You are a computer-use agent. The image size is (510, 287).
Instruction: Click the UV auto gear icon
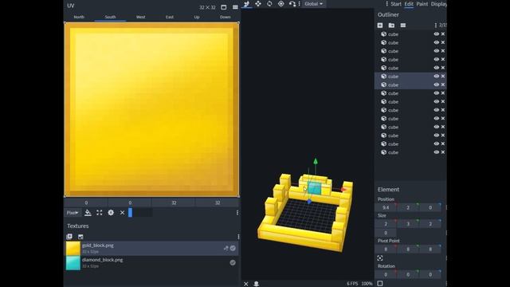(111, 213)
